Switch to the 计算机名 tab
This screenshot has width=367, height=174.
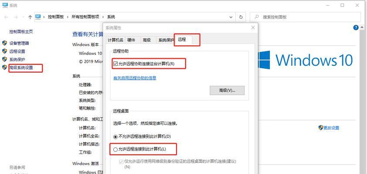coord(116,40)
